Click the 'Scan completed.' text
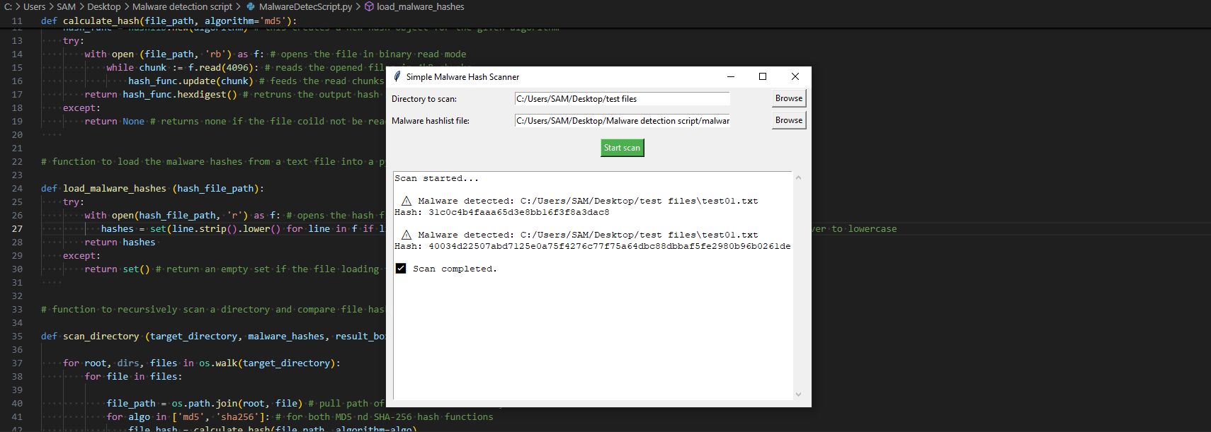The image size is (1211, 432). 455,269
